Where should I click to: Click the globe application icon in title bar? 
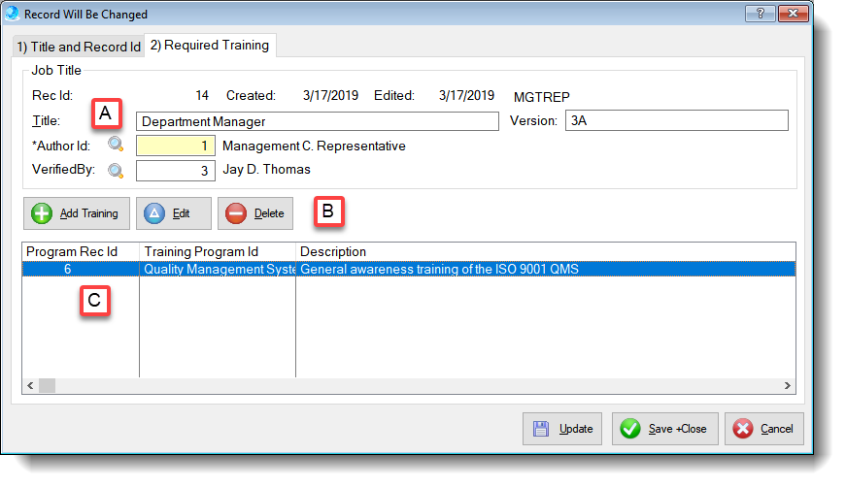click(12, 14)
